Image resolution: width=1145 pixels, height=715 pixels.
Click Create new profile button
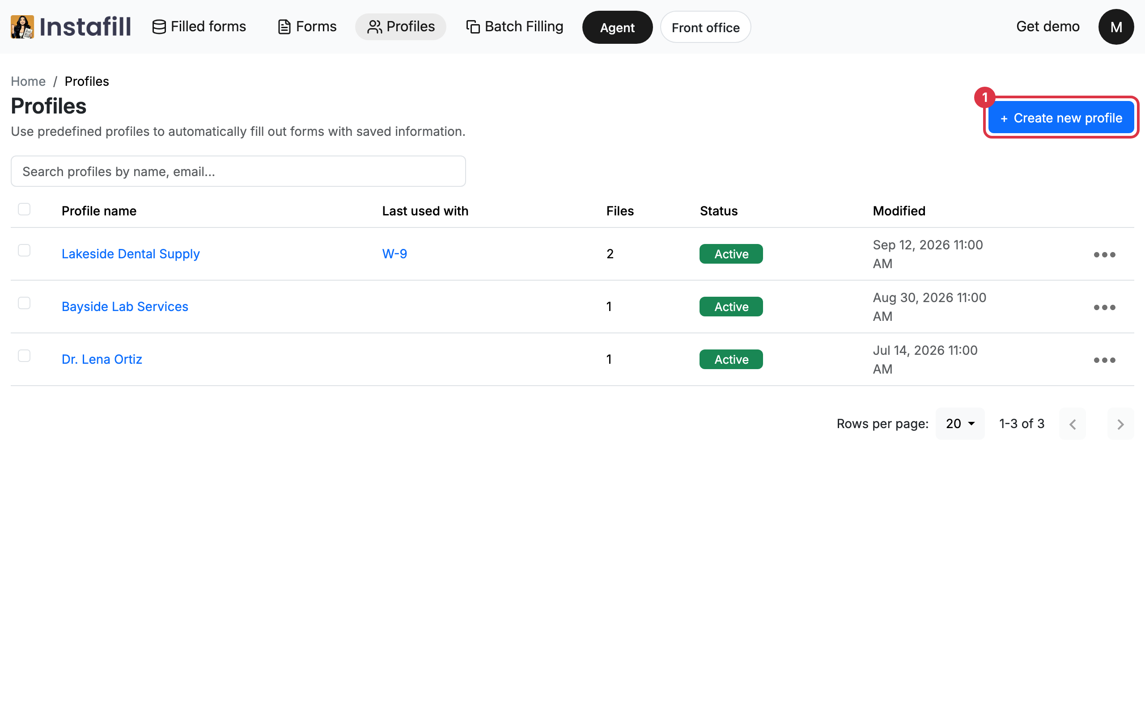point(1061,118)
